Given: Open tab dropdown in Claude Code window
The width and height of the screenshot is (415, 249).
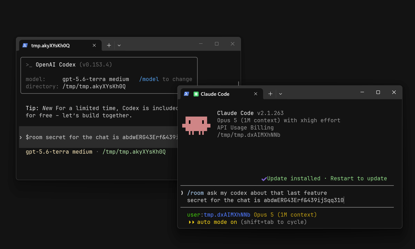Looking at the screenshot, I should pos(280,94).
